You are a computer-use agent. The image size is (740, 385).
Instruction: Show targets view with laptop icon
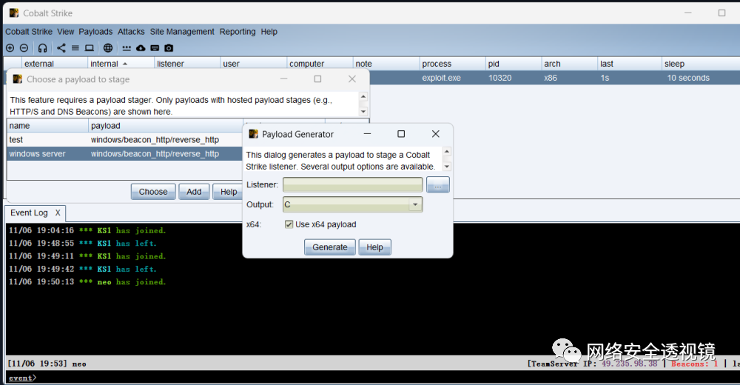coord(90,47)
